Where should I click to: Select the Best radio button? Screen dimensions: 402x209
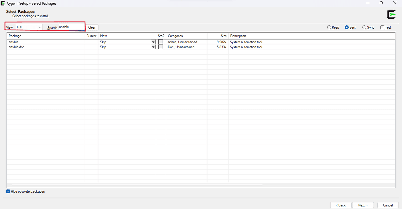(347, 27)
